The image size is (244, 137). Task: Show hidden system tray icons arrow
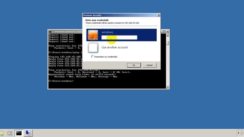[x=239, y=133]
